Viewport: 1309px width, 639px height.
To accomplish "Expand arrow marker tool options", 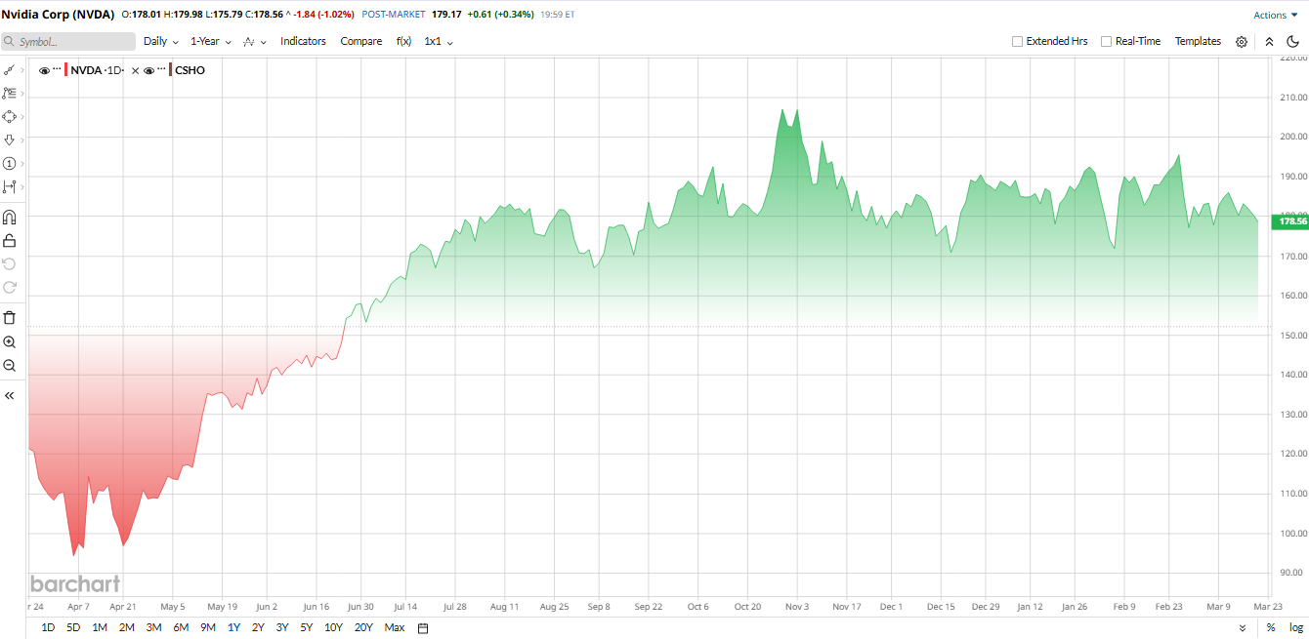I will coord(22,140).
